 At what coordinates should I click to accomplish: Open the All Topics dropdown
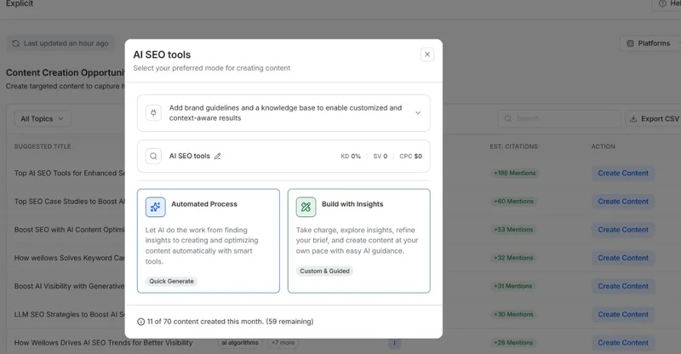point(42,119)
